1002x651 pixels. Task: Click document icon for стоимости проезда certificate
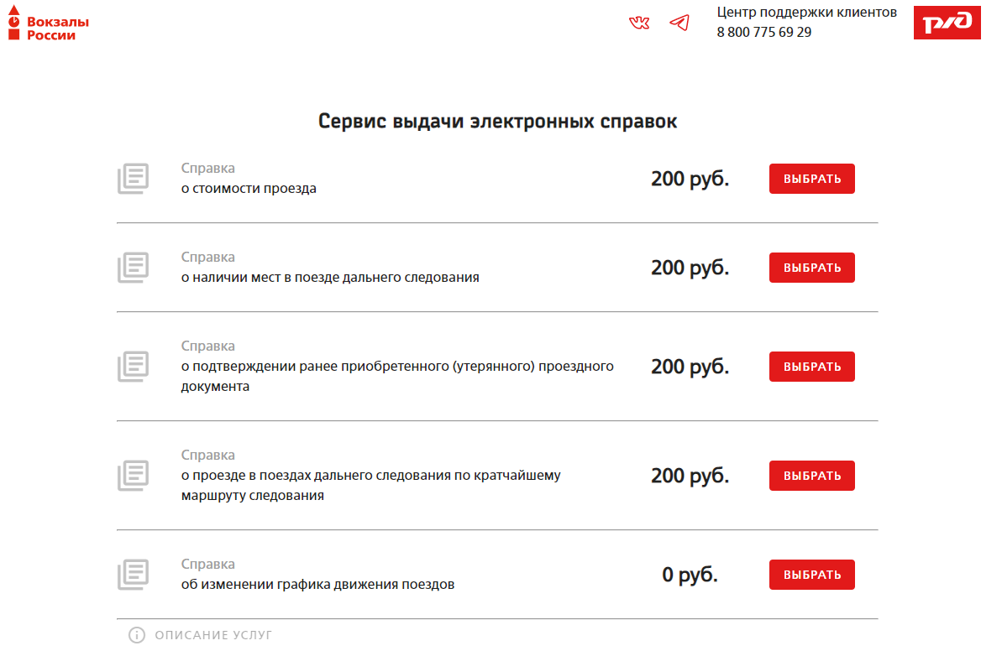point(133,179)
